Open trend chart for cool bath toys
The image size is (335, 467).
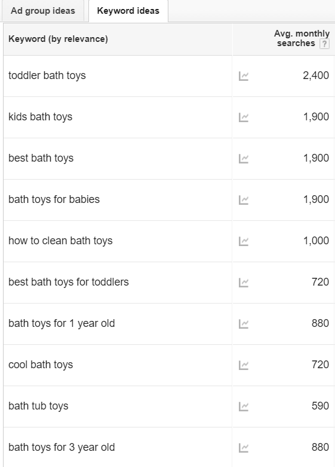point(244,365)
